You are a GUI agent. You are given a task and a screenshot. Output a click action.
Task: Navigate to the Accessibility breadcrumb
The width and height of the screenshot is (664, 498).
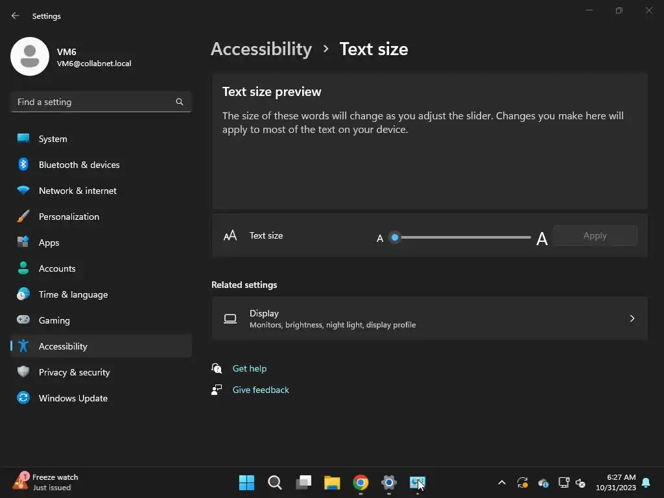pyautogui.click(x=261, y=49)
